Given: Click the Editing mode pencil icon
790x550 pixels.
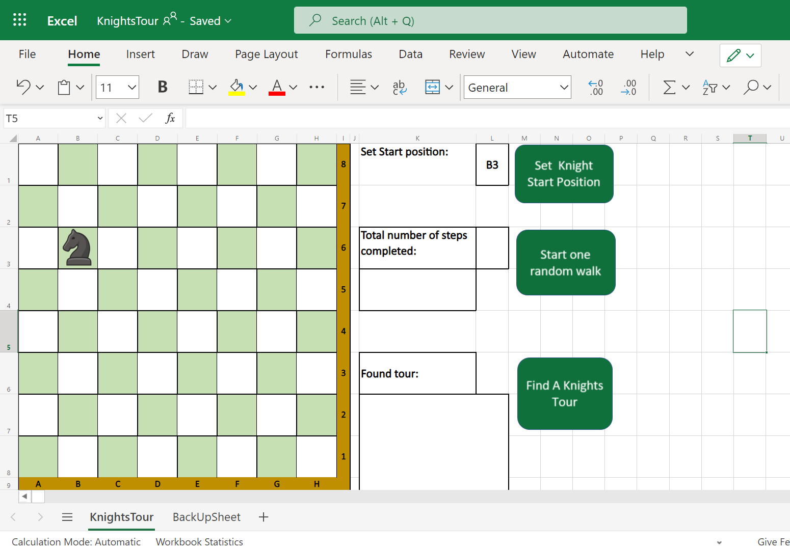Looking at the screenshot, I should 733,55.
